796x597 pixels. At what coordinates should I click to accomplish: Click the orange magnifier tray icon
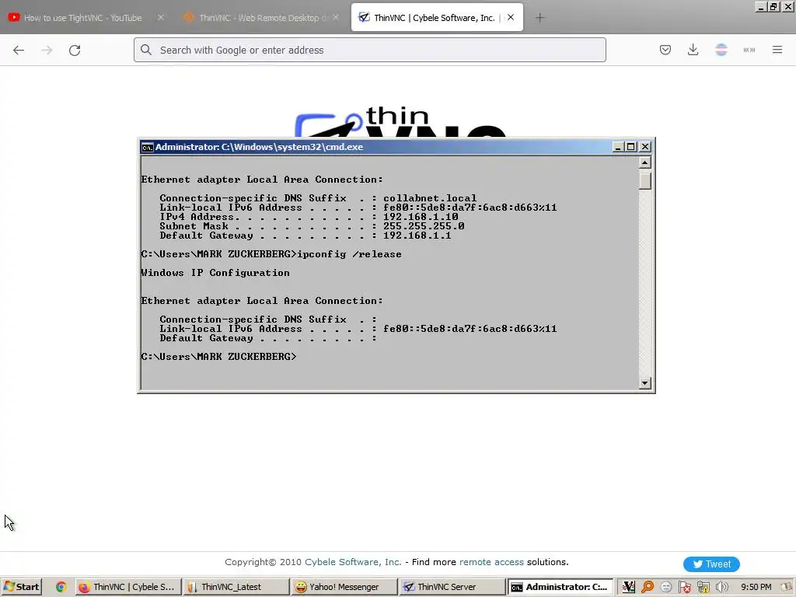[x=648, y=587]
